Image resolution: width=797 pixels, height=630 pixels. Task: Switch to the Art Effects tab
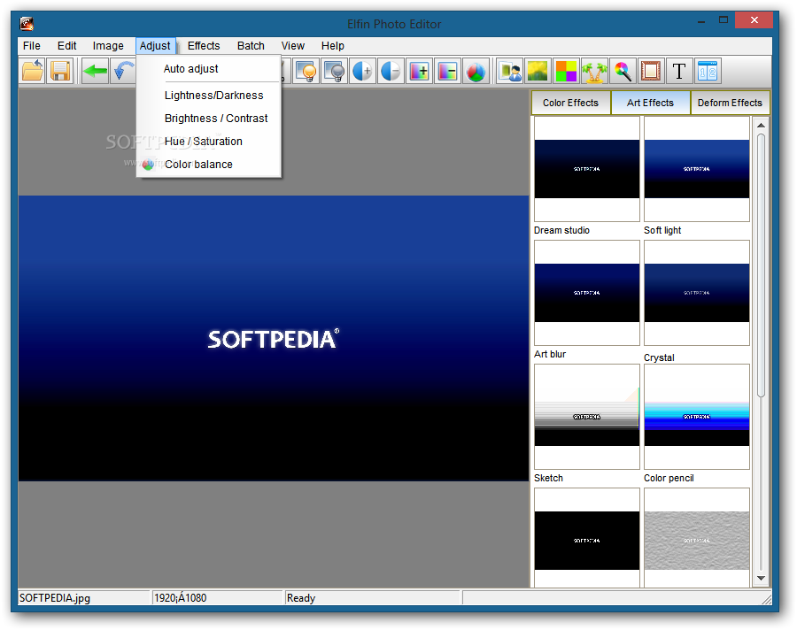(650, 103)
